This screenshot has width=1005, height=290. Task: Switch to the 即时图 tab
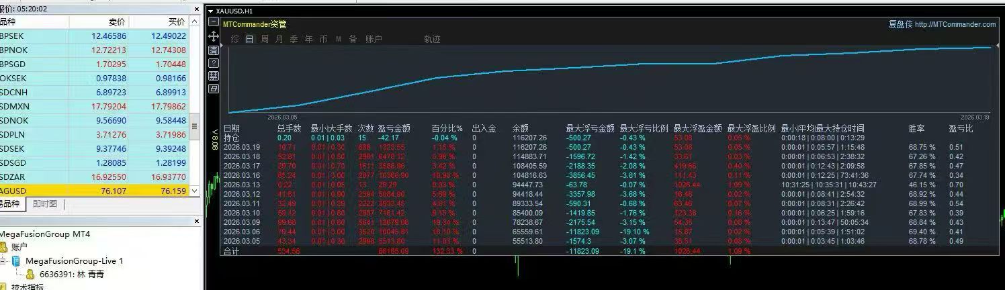45,204
